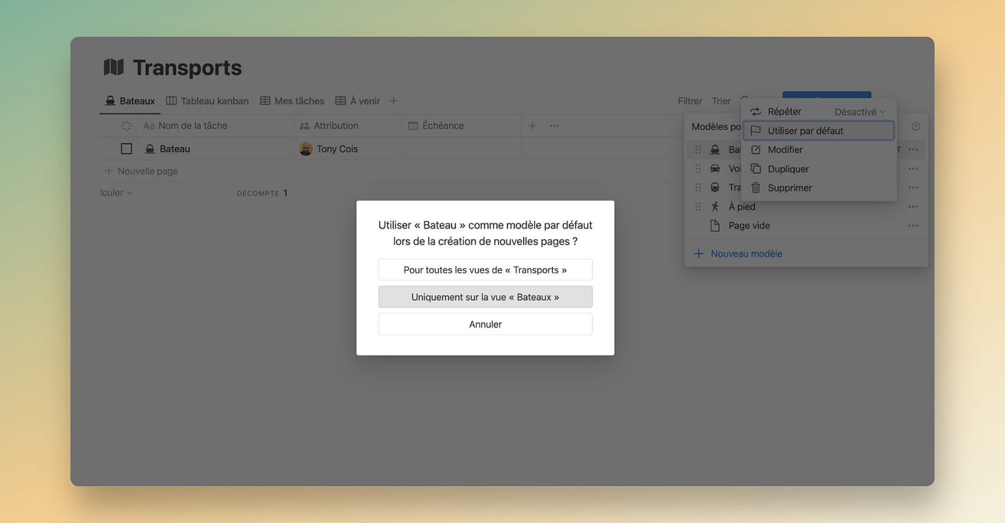The width and height of the screenshot is (1005, 523).
Task: Open three-dot menu for boat template row
Action: point(913,149)
